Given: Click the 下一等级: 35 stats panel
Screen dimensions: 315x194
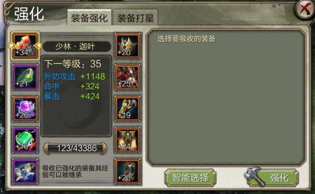Looking at the screenshot, I should [x=76, y=96].
